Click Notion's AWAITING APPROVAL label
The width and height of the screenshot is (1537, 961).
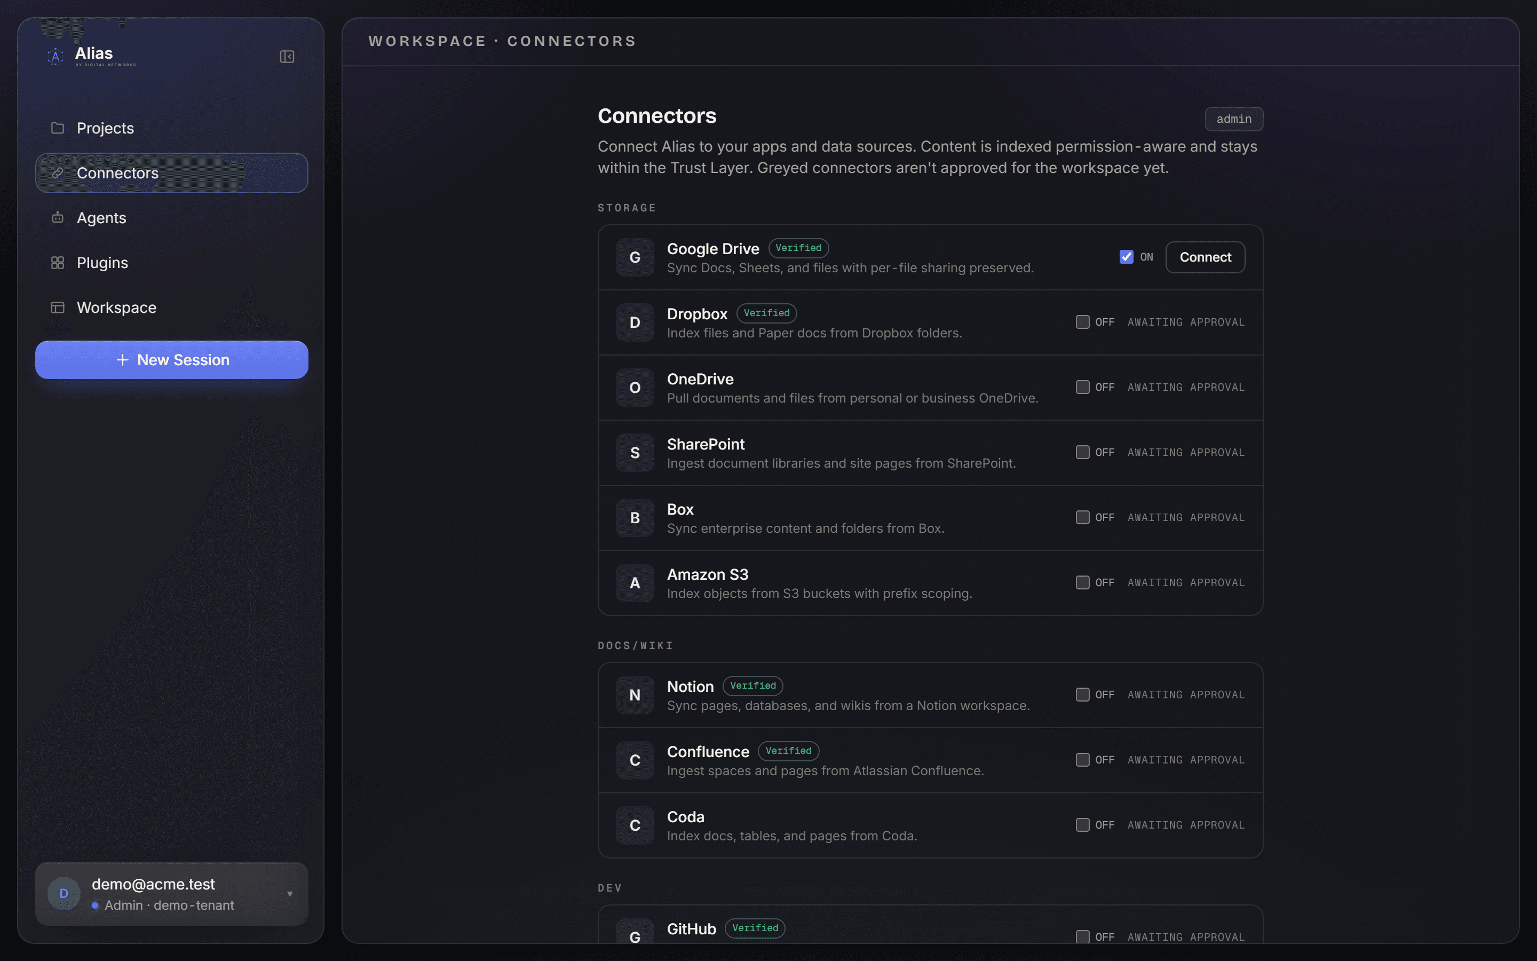(x=1186, y=695)
